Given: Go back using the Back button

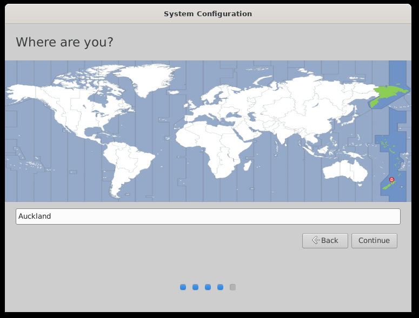Looking at the screenshot, I should tap(325, 241).
